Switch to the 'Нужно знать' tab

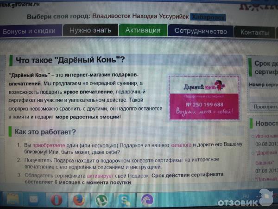(90, 31)
